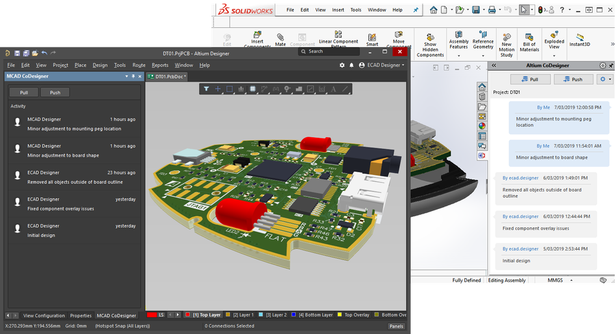Click the place via icon in the PCB toolbar

point(287,89)
